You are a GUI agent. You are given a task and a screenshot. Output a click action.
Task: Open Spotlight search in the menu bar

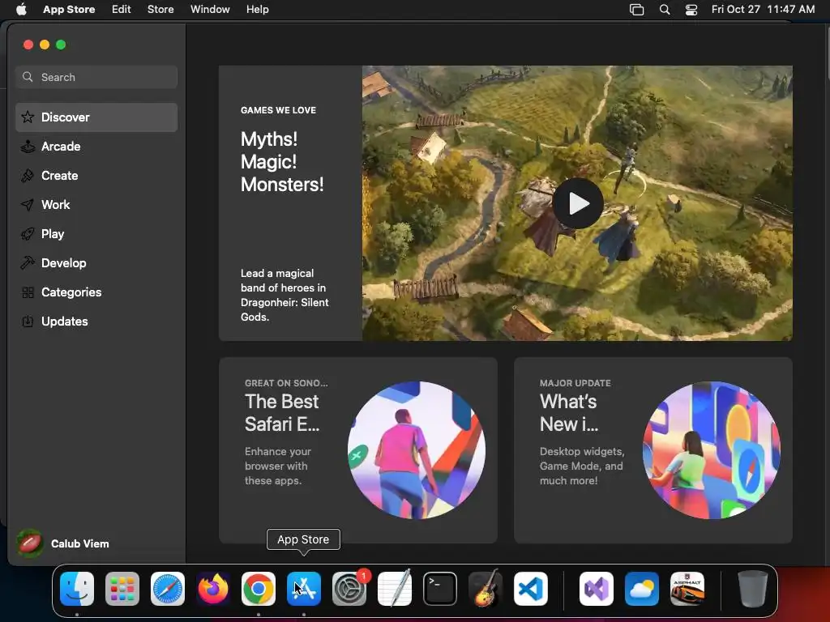tap(665, 9)
